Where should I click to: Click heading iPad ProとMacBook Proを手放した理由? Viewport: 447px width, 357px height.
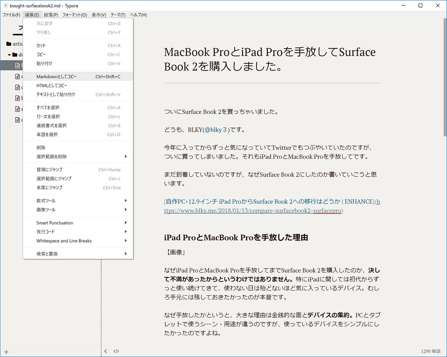(236, 238)
